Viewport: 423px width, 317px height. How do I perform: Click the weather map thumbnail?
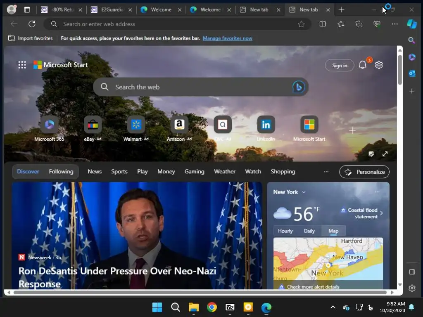tap(328, 259)
